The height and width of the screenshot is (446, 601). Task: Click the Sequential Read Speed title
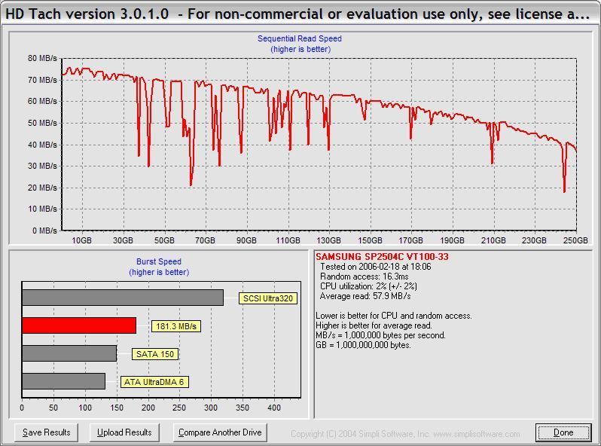[300, 38]
